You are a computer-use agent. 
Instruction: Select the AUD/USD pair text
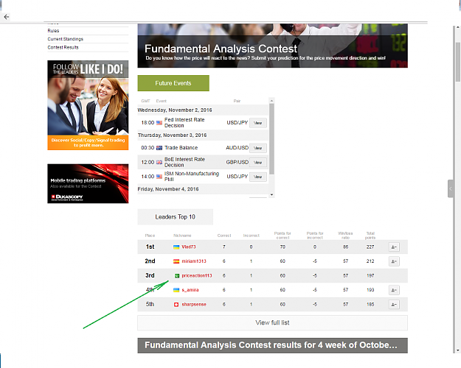click(x=238, y=148)
